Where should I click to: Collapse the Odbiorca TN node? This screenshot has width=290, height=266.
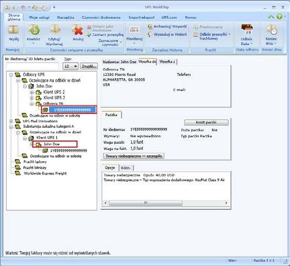[x=31, y=104]
